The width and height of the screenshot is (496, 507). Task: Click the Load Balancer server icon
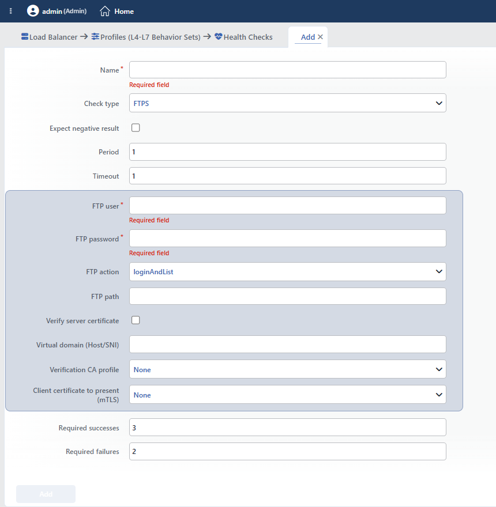25,36
